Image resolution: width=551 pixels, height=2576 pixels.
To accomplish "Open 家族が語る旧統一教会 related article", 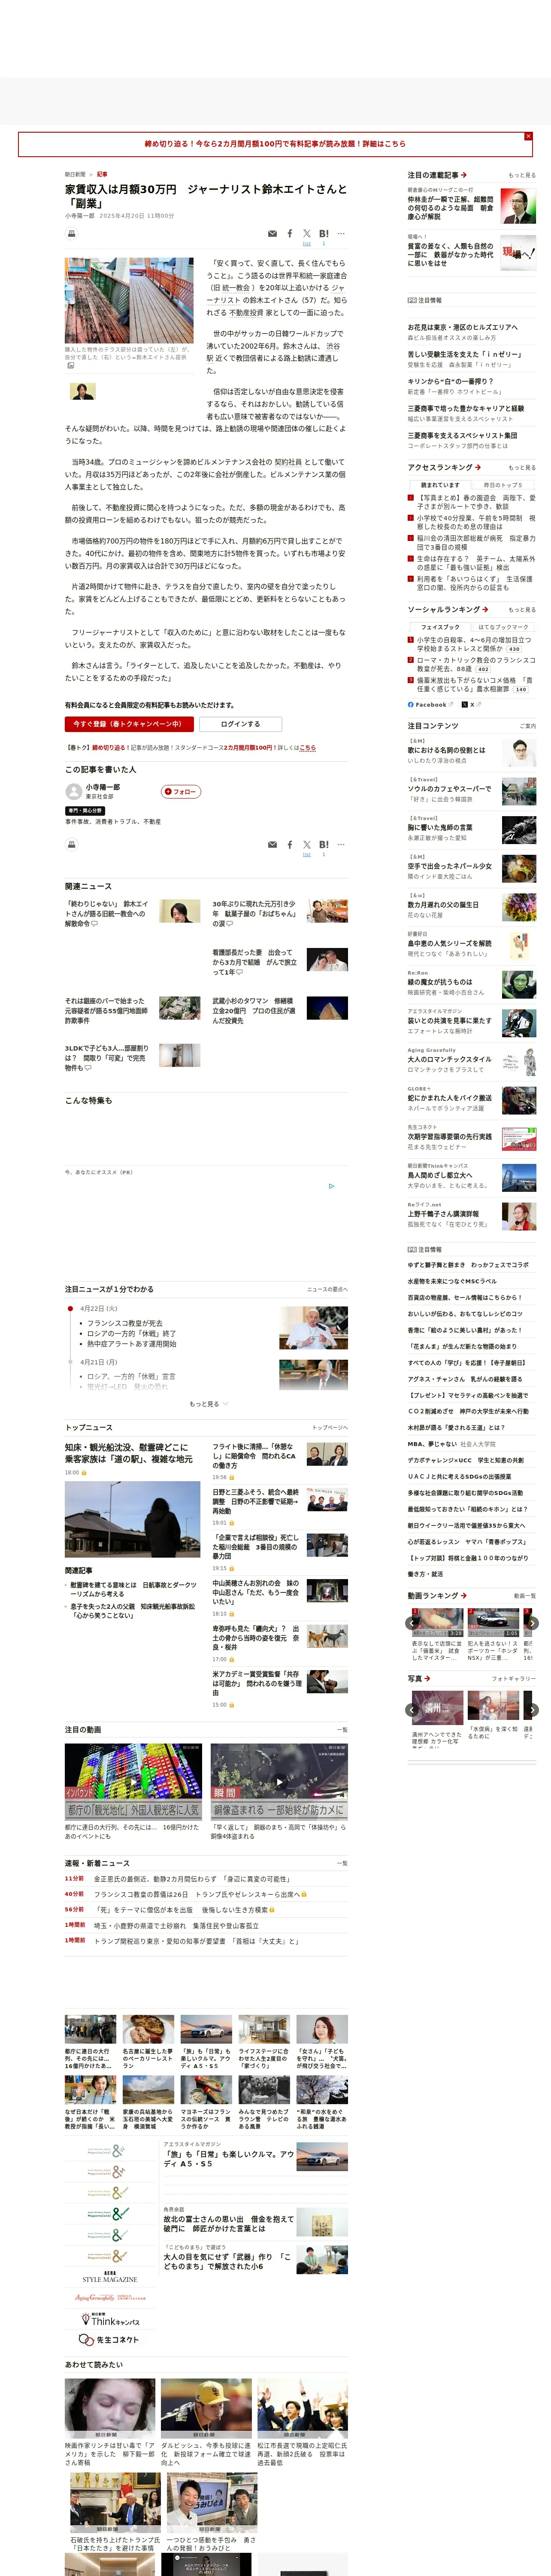I will click(107, 914).
